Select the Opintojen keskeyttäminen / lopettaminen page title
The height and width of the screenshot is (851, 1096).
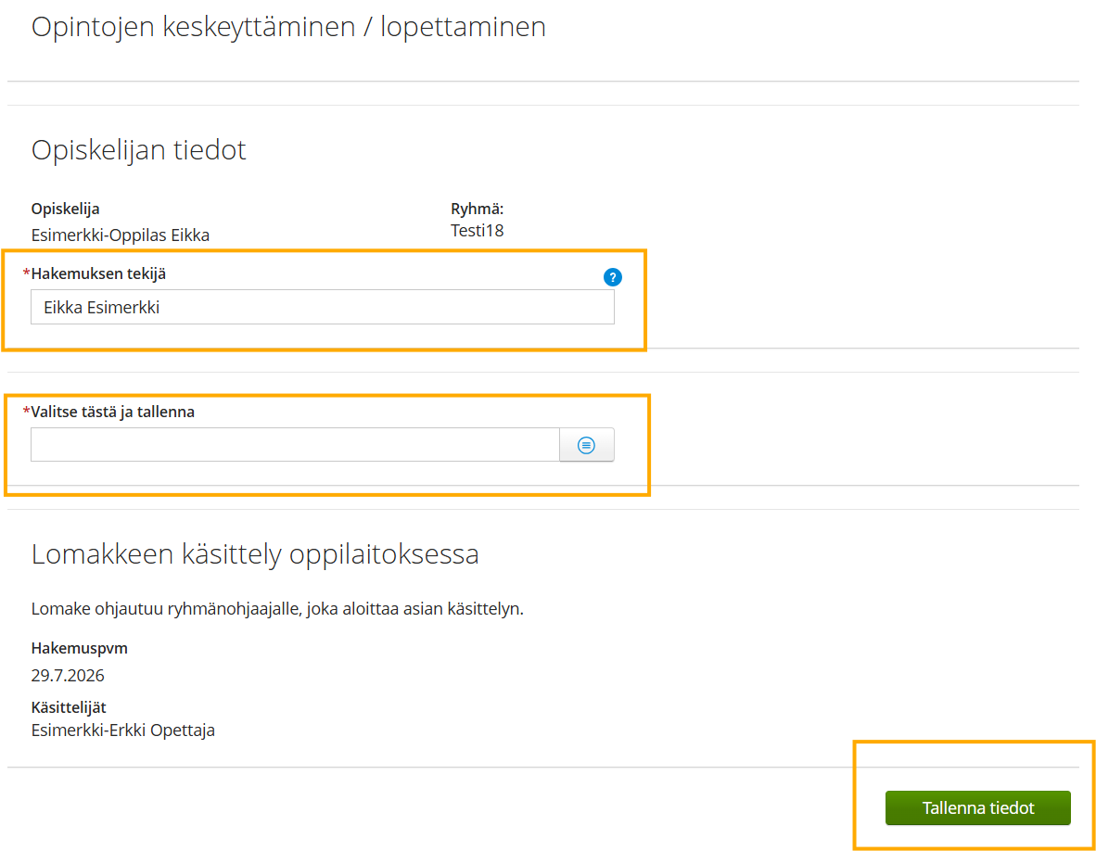tap(288, 27)
